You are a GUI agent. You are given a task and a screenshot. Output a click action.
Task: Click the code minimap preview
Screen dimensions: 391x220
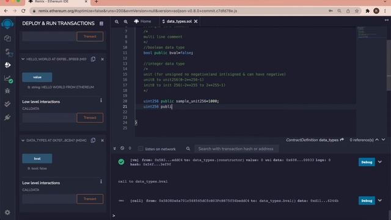coord(371,32)
